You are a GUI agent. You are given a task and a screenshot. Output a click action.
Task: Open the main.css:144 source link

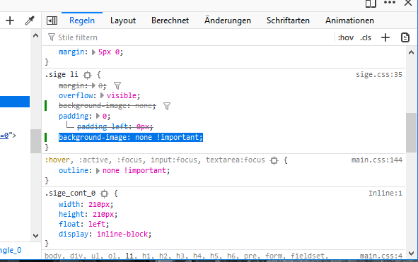377,160
